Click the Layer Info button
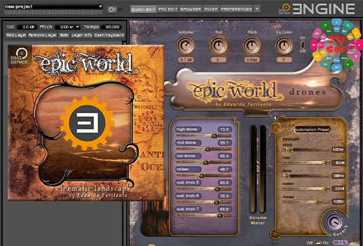Image resolution: width=363 pixels, height=246 pixels. [81, 35]
